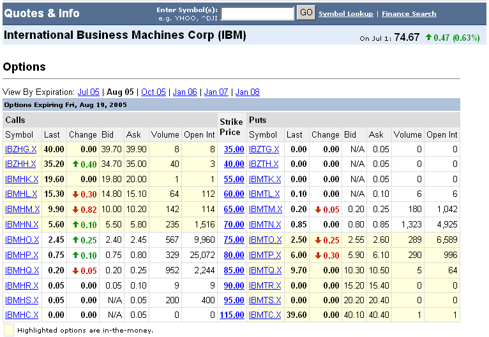
Task: Click the GO button
Action: tap(306, 13)
